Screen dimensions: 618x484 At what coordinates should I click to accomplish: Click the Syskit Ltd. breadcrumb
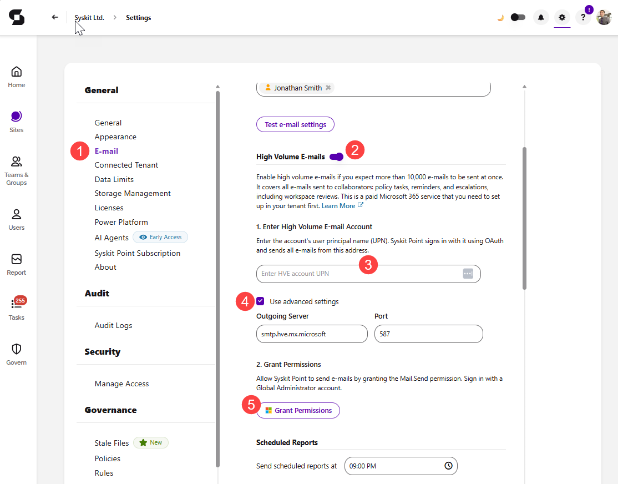(x=89, y=18)
